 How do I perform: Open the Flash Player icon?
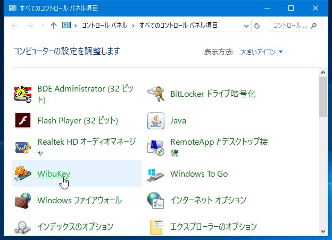pos(23,120)
